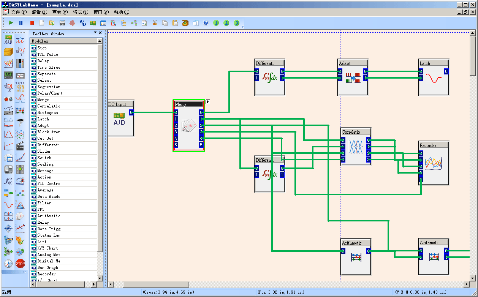Select the red STOP sign palette icon
Viewport: 478px width, 297px height.
[x=20, y=263]
